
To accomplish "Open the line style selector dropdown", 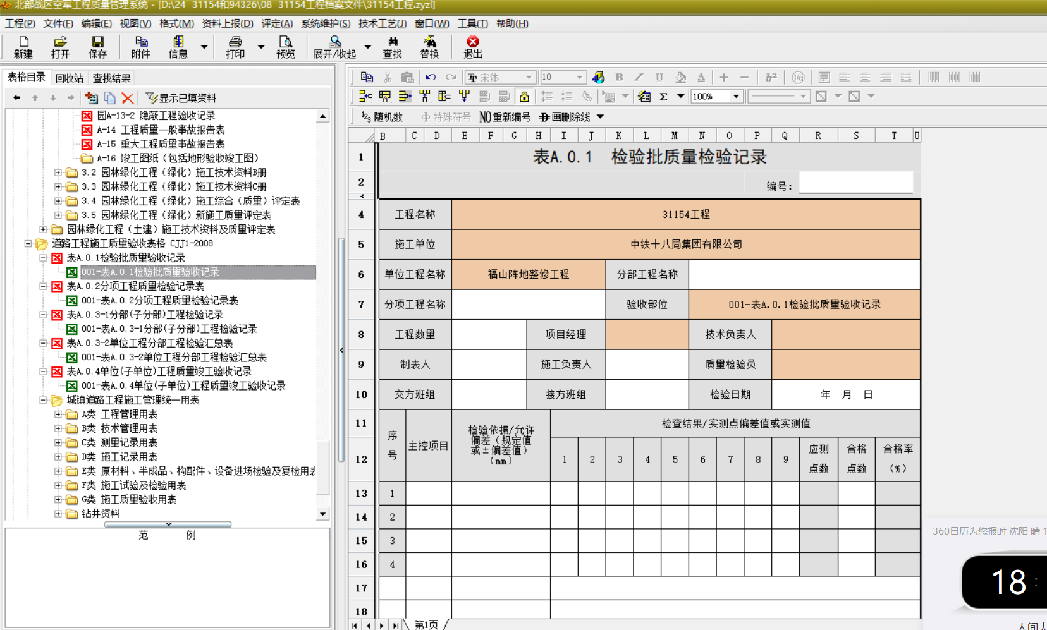I will pos(803,97).
